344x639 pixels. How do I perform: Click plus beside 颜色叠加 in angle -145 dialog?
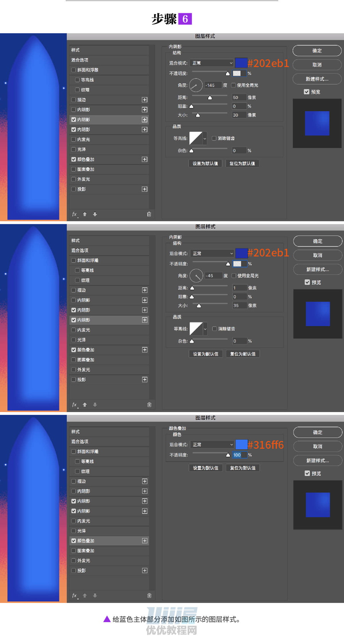click(144, 159)
